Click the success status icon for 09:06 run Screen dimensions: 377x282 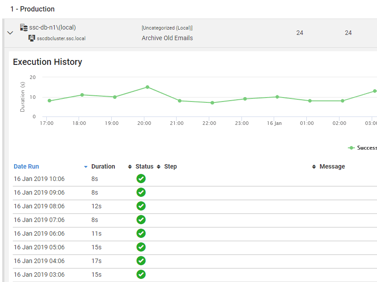(141, 192)
